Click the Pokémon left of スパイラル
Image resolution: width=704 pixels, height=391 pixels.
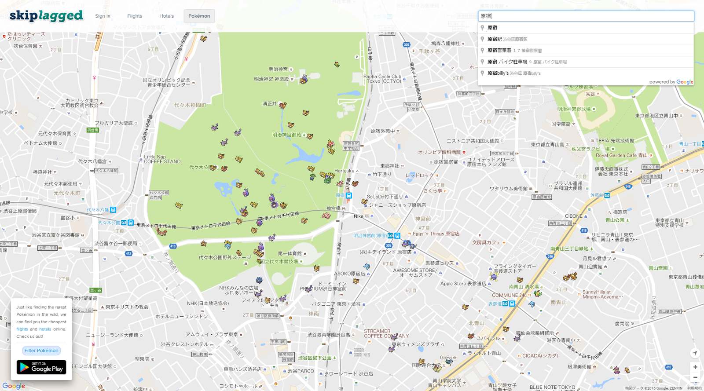tap(471, 336)
